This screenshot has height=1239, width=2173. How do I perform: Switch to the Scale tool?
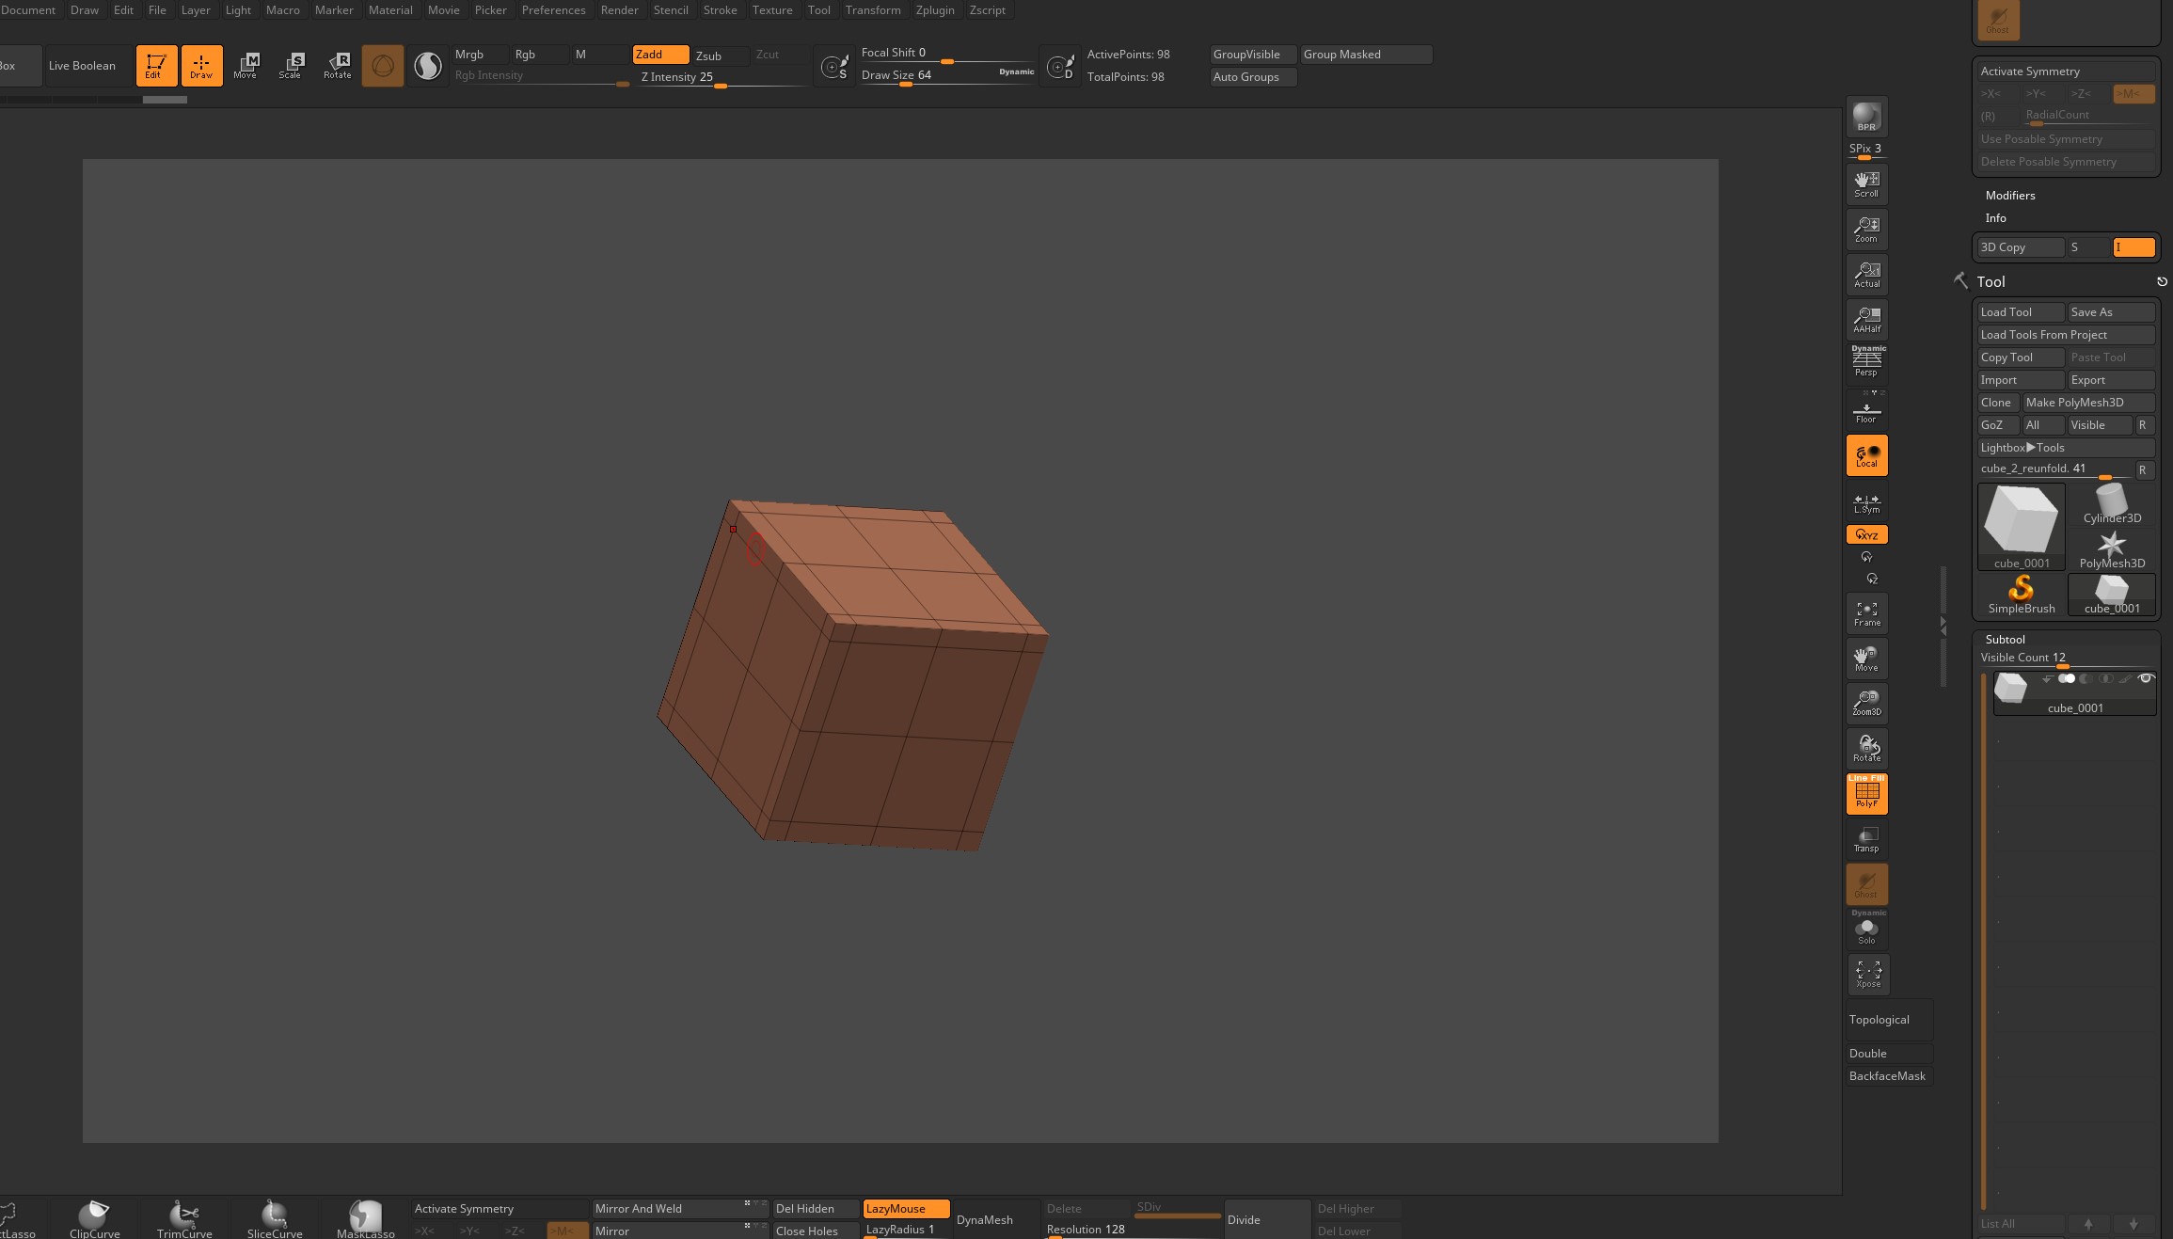pos(292,66)
